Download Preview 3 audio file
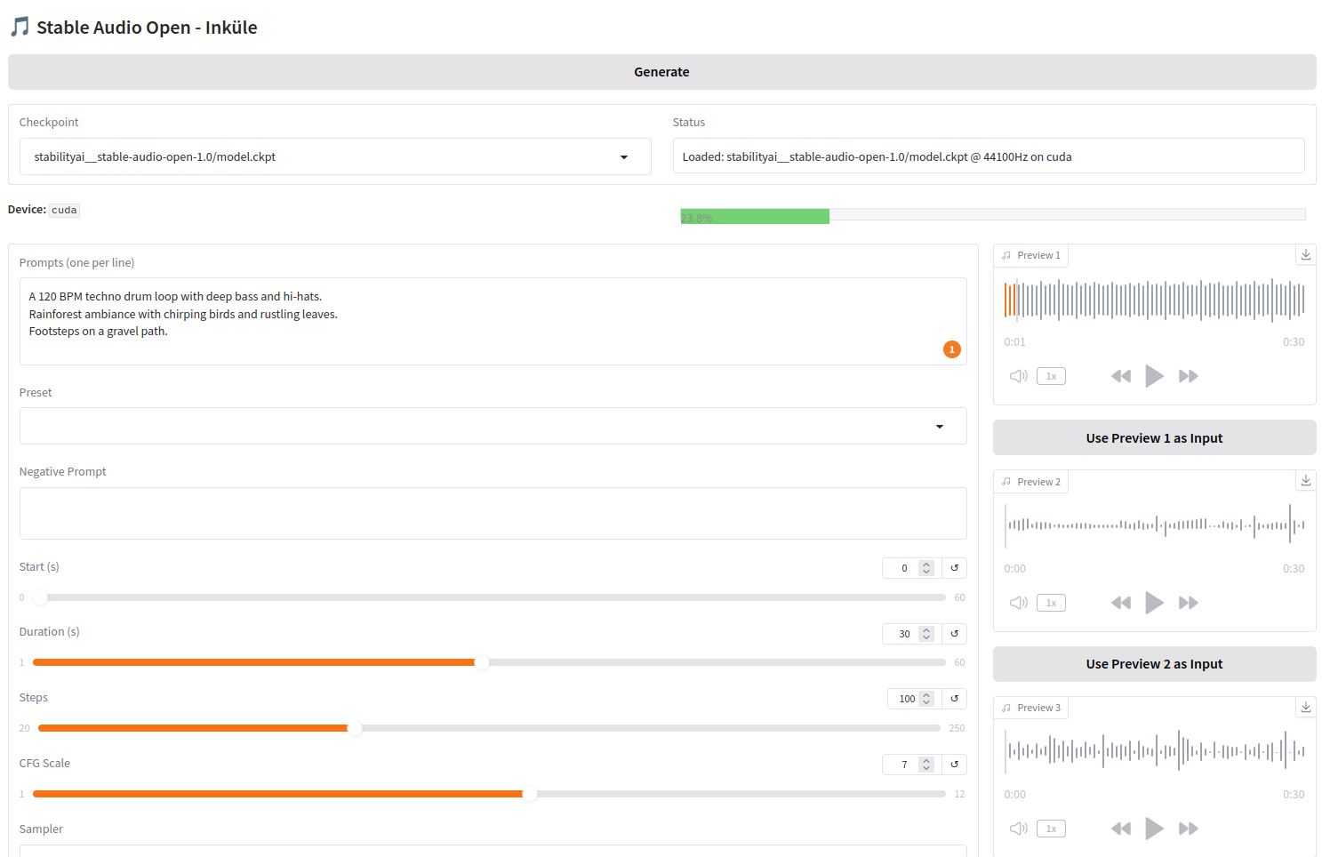This screenshot has width=1322, height=857. (1305, 708)
